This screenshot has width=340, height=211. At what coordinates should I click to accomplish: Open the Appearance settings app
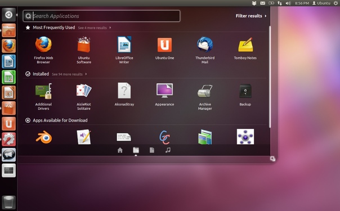(164, 95)
